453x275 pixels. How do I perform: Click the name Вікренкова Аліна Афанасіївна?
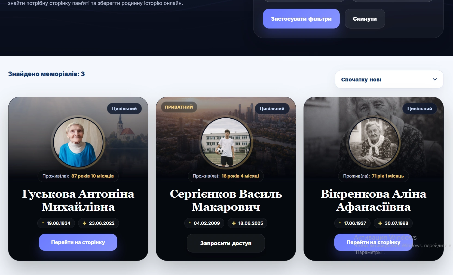tap(374, 200)
